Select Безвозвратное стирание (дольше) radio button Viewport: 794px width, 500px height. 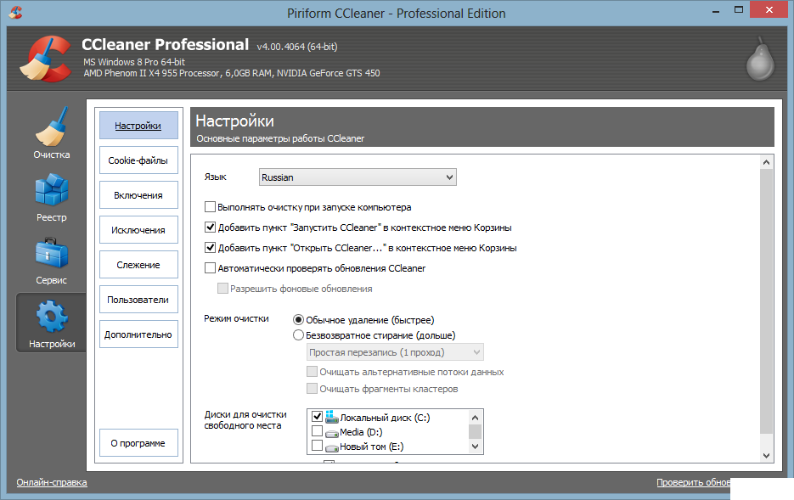tap(298, 335)
